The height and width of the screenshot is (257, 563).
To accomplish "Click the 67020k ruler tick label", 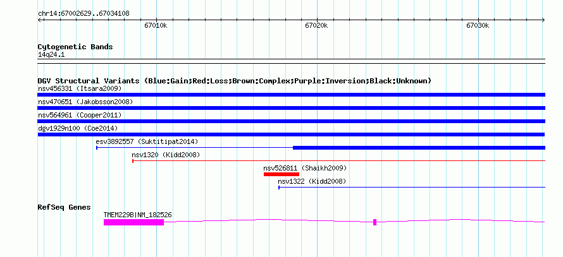I will point(316,26).
